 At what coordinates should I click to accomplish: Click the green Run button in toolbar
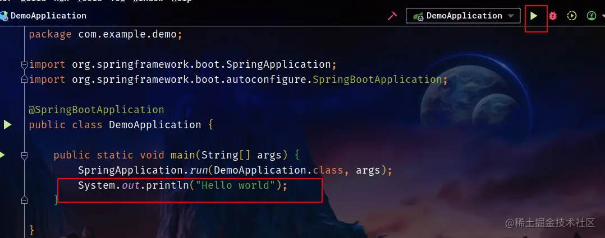534,16
